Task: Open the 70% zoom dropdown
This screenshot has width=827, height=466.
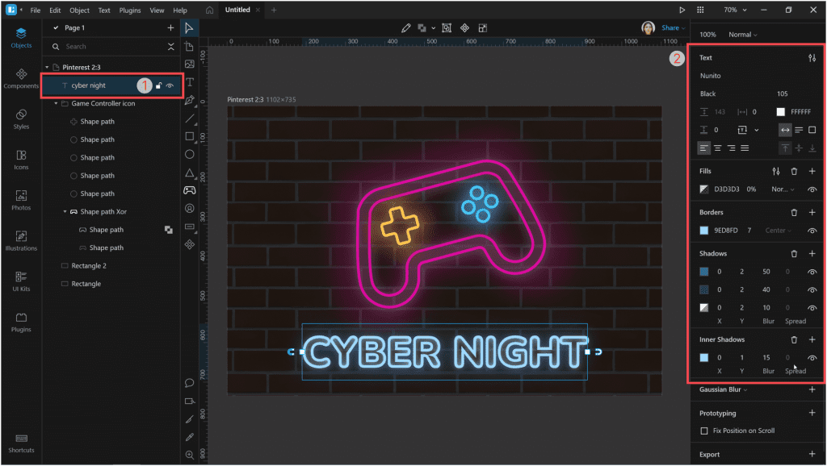Action: point(735,10)
